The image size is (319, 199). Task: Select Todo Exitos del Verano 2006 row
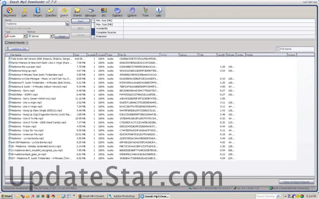[x=151, y=59]
